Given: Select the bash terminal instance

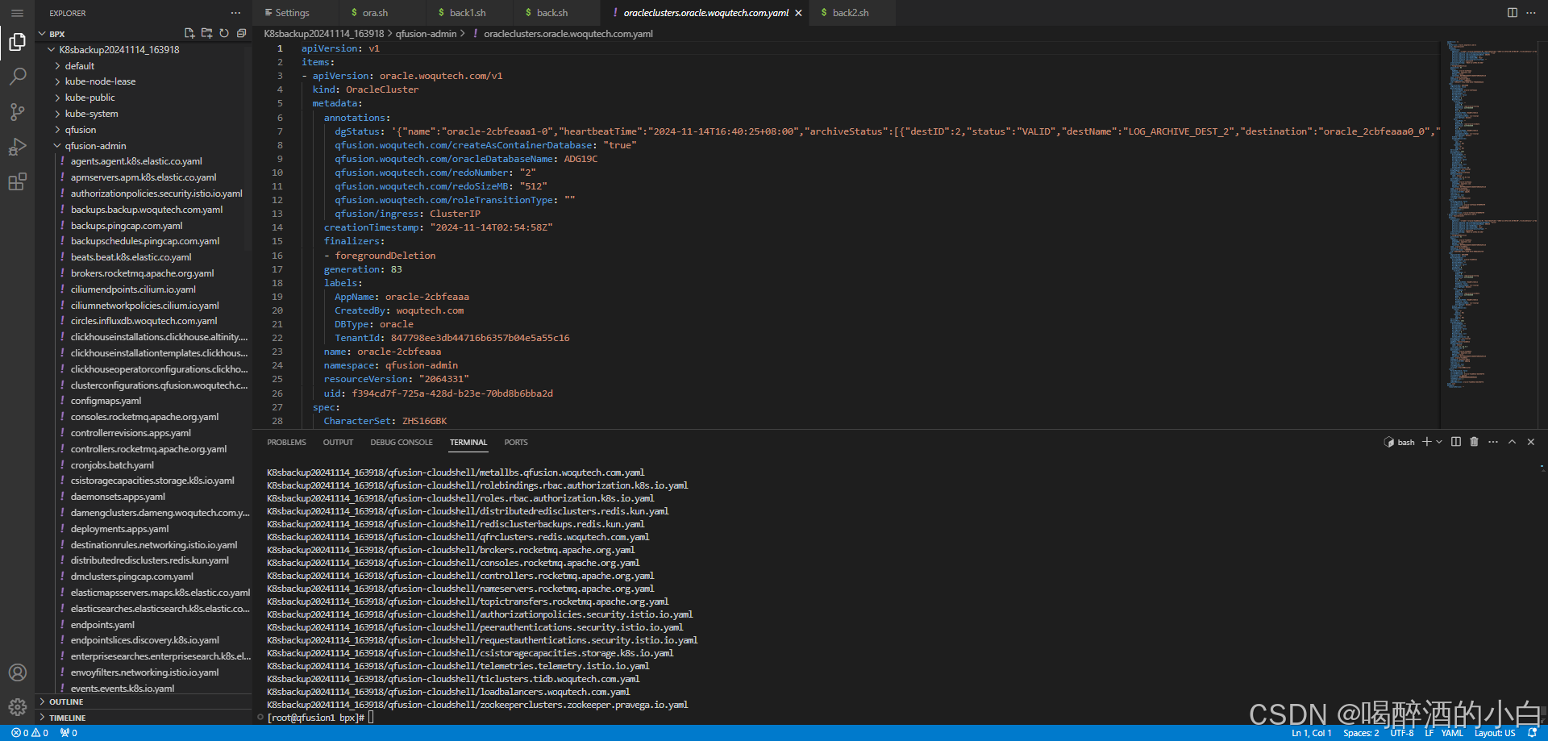Looking at the screenshot, I should (x=1400, y=442).
